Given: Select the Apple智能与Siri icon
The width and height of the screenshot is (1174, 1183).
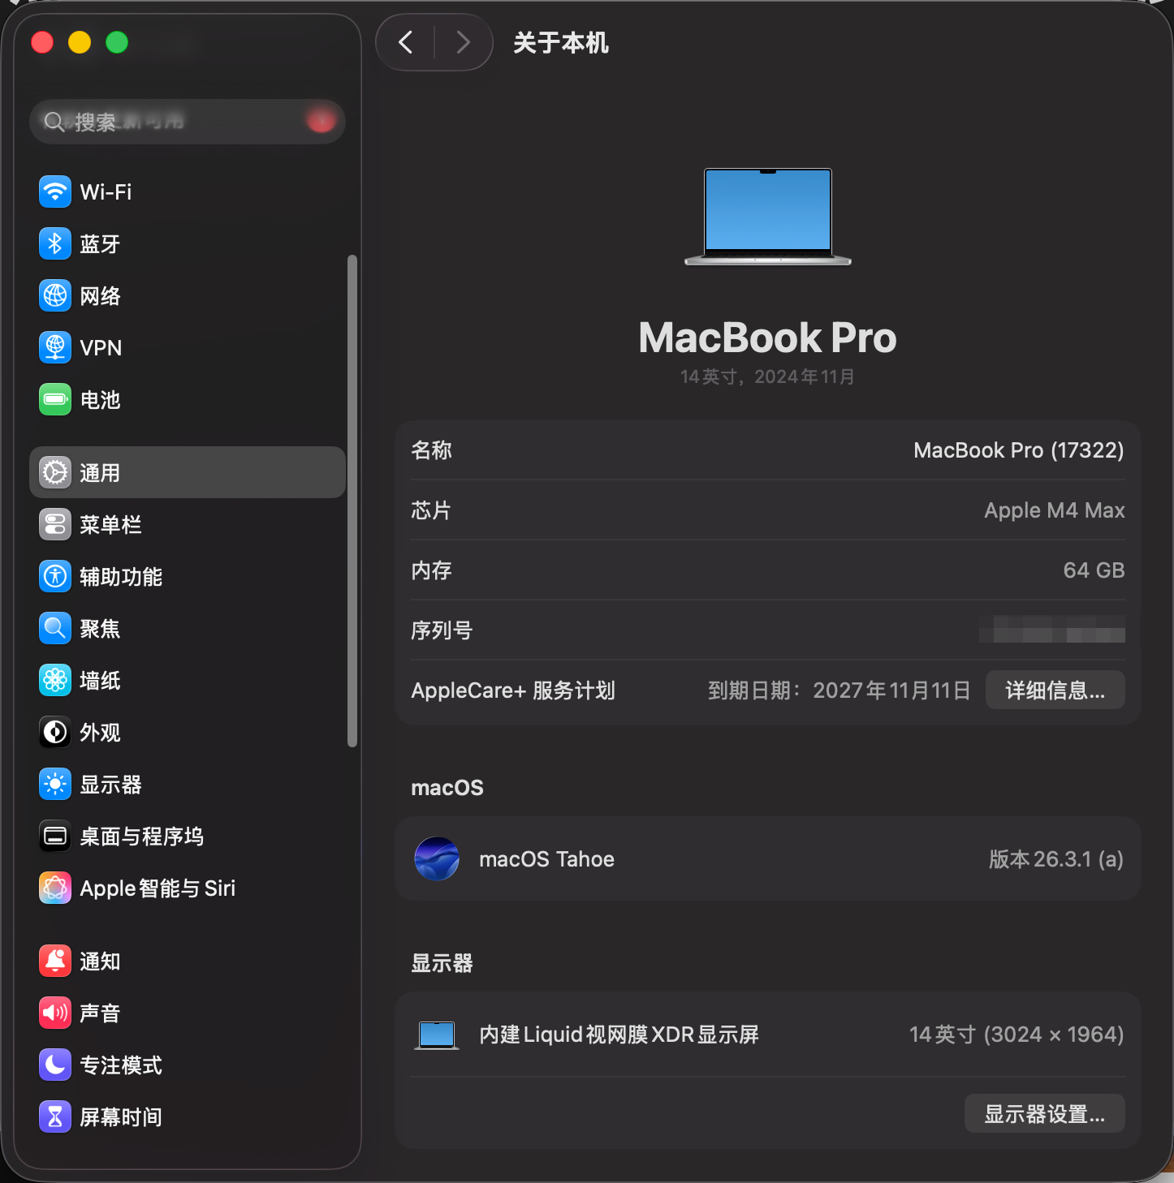Looking at the screenshot, I should pos(55,888).
